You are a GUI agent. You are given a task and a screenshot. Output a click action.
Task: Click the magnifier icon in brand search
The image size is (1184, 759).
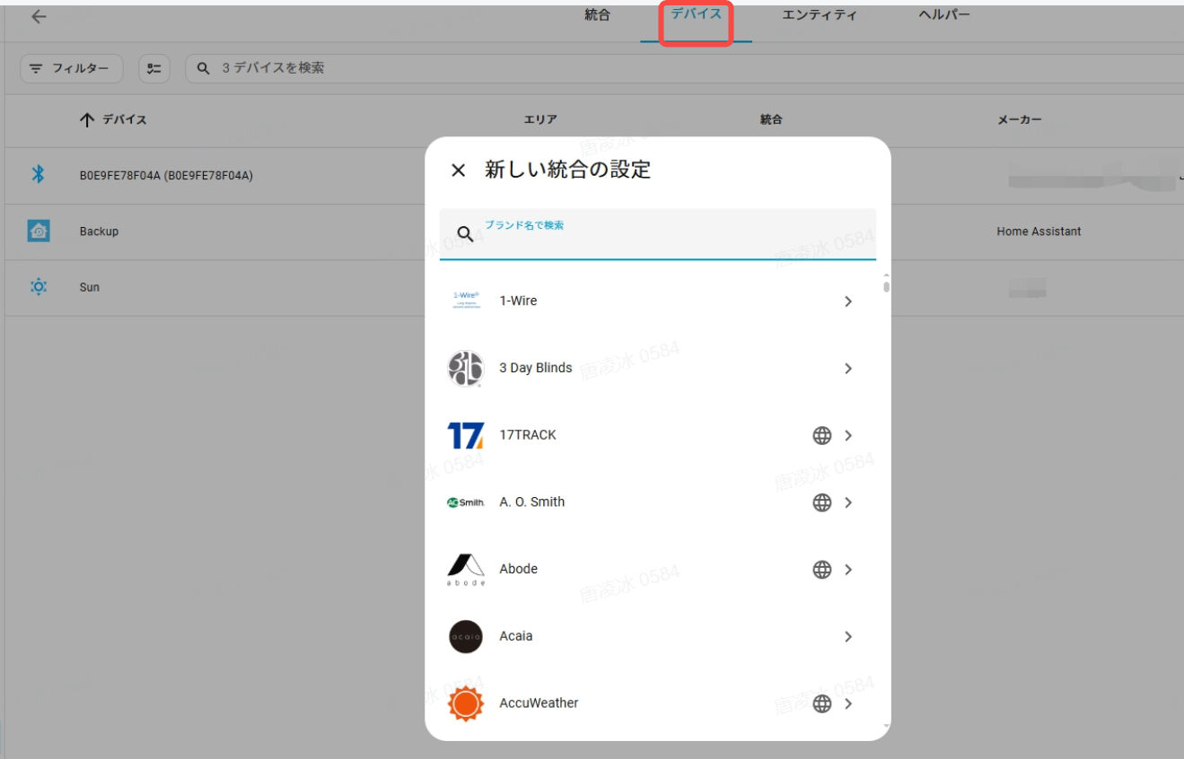(465, 234)
